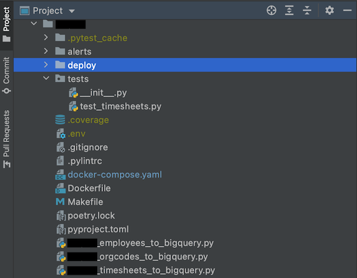Image resolution: width=357 pixels, height=278 pixels.
Task: Collapse the root project folder
Action: [x=34, y=23]
